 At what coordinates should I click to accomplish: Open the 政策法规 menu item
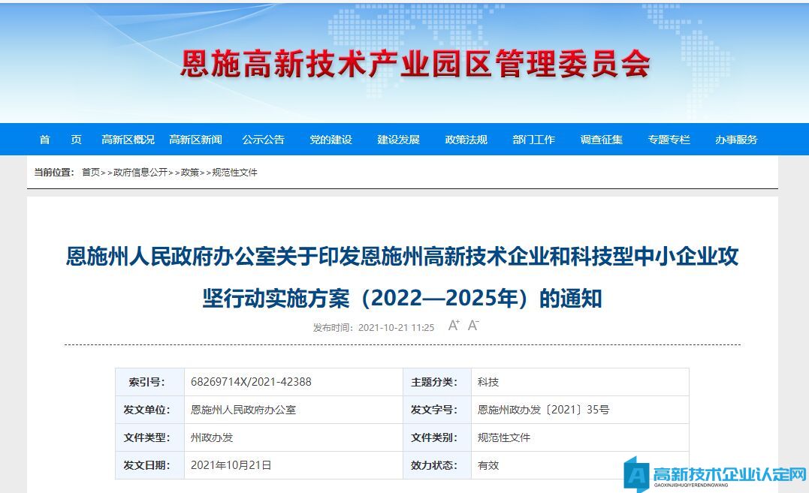coord(466,140)
